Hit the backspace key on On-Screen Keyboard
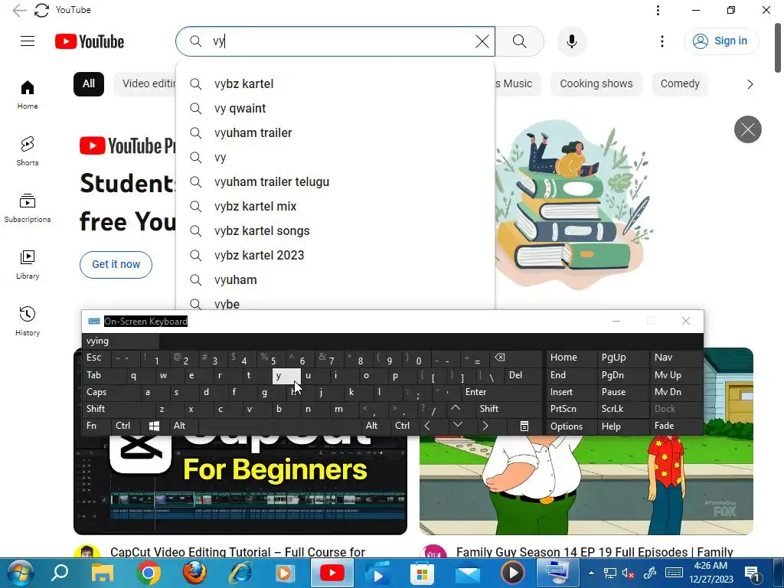784x588 pixels. [x=518, y=358]
